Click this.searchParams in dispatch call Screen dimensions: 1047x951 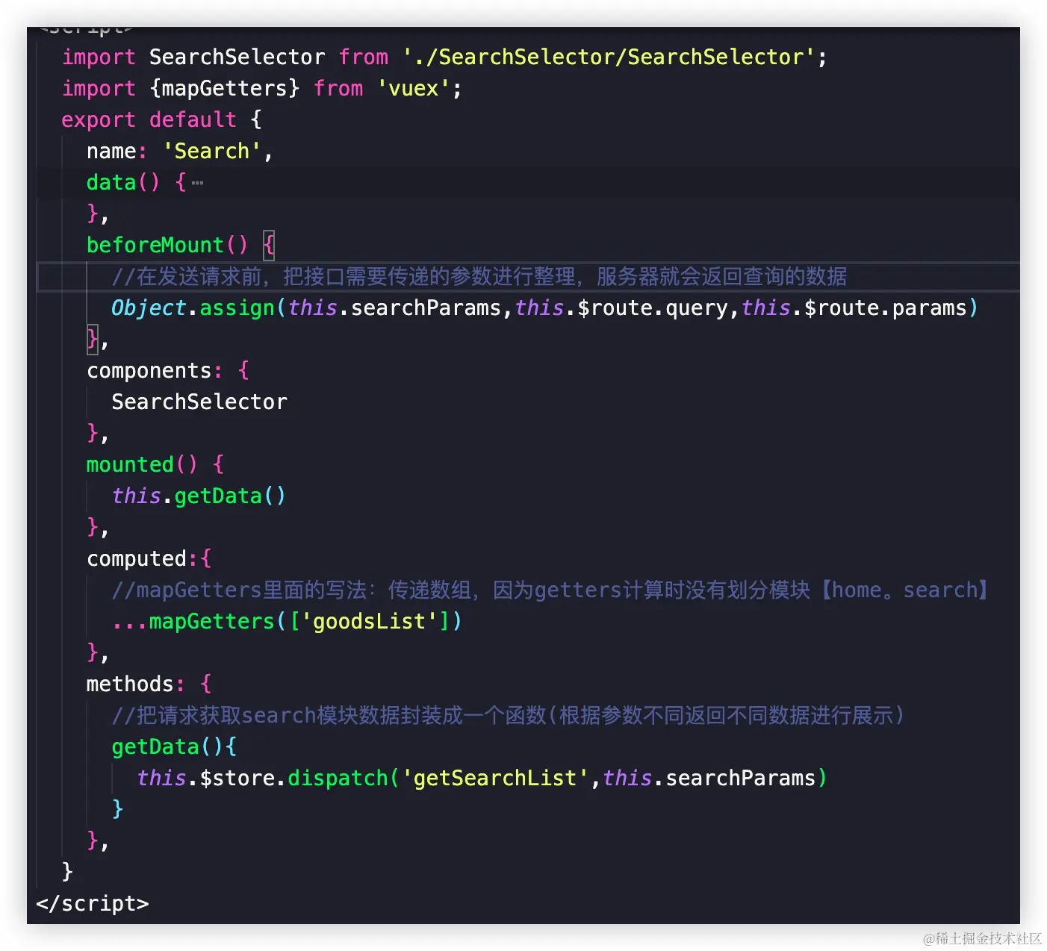(x=709, y=778)
